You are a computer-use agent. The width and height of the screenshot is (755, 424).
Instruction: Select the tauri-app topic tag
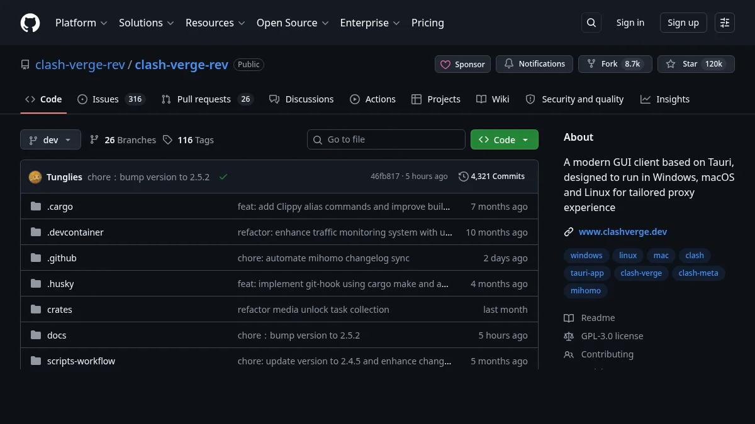[x=587, y=273]
